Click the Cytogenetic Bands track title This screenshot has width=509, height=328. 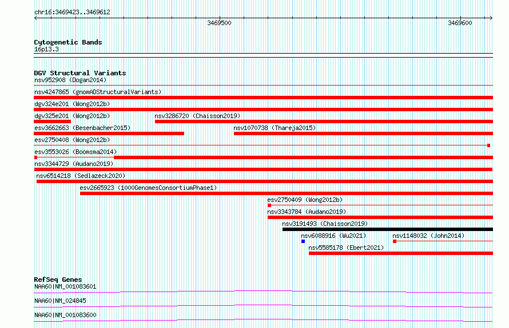pyautogui.click(x=68, y=42)
